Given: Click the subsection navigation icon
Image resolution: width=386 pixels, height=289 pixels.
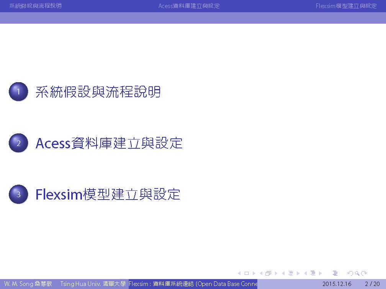Looking at the screenshot, I should coord(290,273).
